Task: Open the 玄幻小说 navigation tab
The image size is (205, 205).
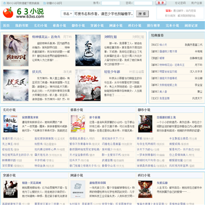Action: 40,26
